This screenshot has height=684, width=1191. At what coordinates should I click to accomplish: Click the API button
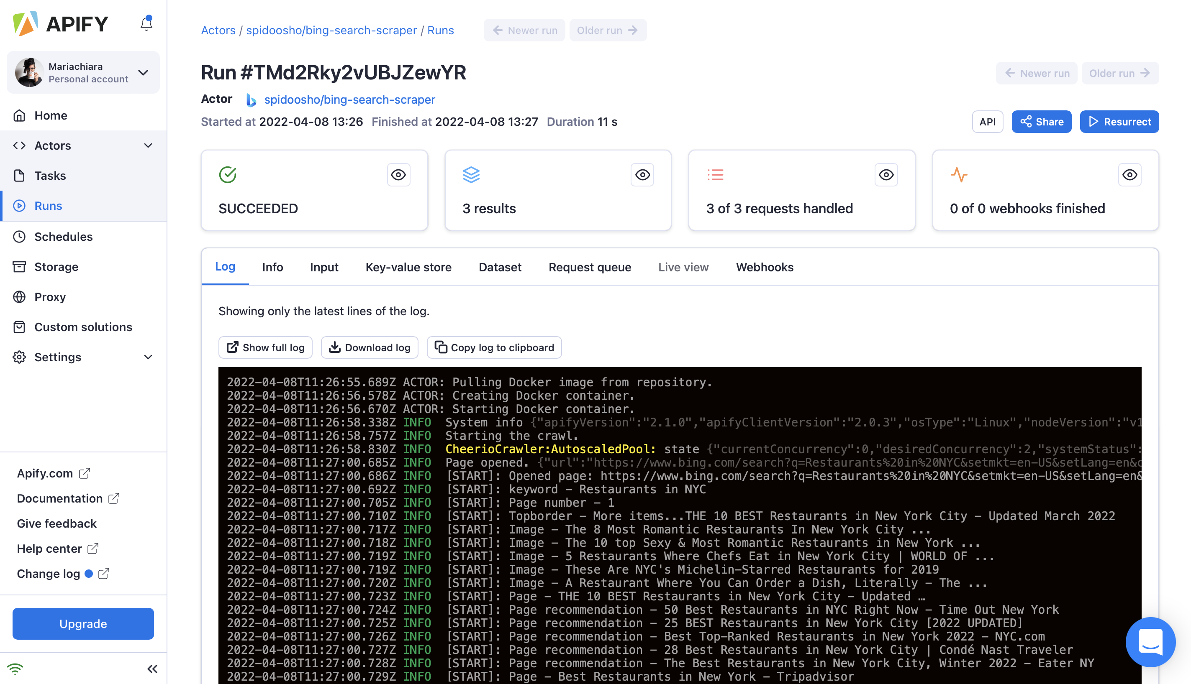click(987, 122)
